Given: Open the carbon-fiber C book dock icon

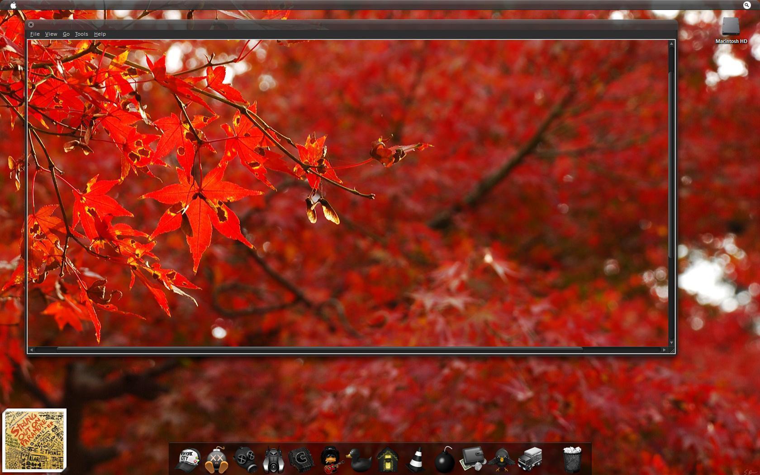Looking at the screenshot, I should 301,460.
